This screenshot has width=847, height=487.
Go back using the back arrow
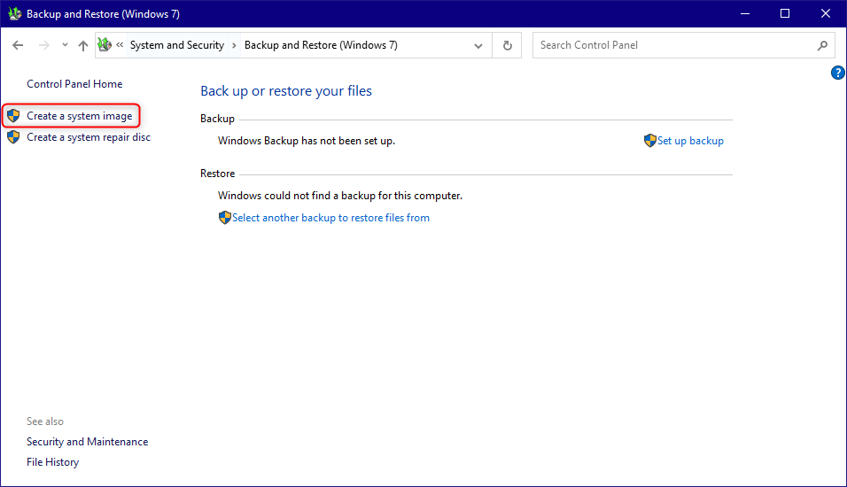pos(18,45)
